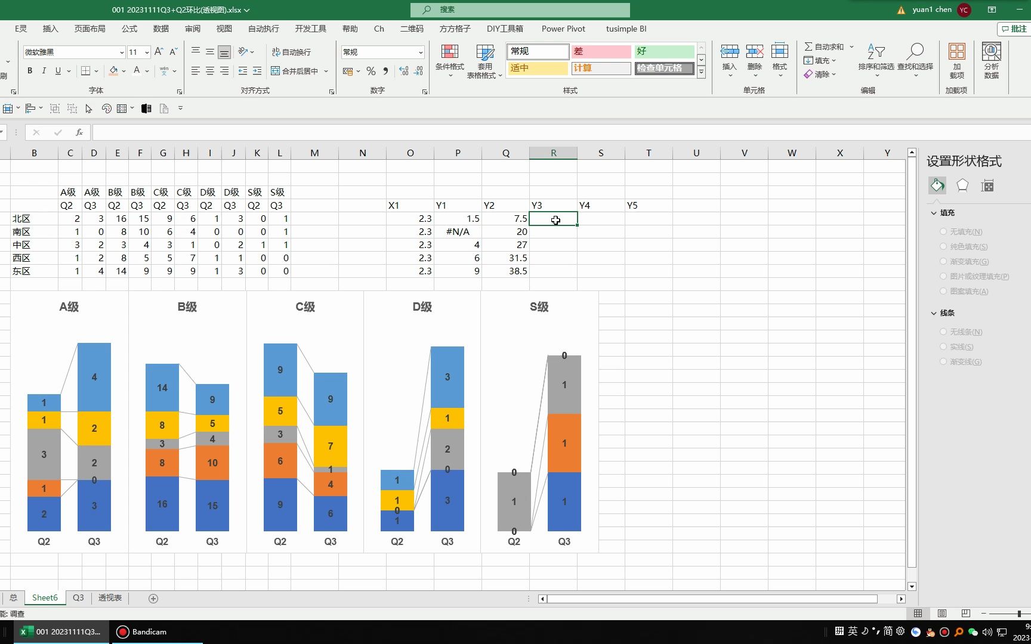Select the 效果 pentagon icon in format pane
1031x644 pixels.
tap(962, 185)
